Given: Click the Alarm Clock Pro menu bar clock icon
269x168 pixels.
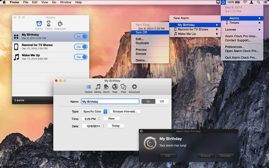Looking at the screenshot, I should point(223,2).
